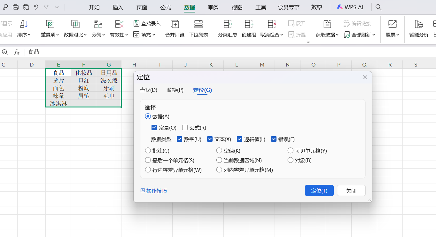The image size is (436, 237).
Task: Open the 重复项 duplicates dropdown
Action: pos(50,35)
